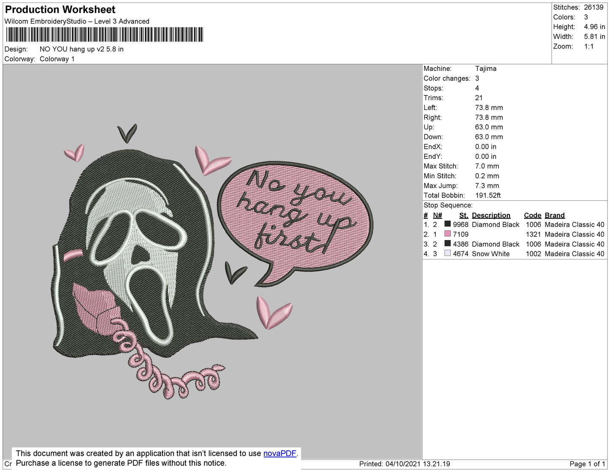Click the Max Stitch value '7.0 mm'
The image size is (610, 472).
click(487, 166)
